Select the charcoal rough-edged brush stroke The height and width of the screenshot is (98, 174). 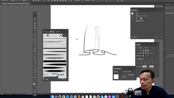tap(55, 42)
